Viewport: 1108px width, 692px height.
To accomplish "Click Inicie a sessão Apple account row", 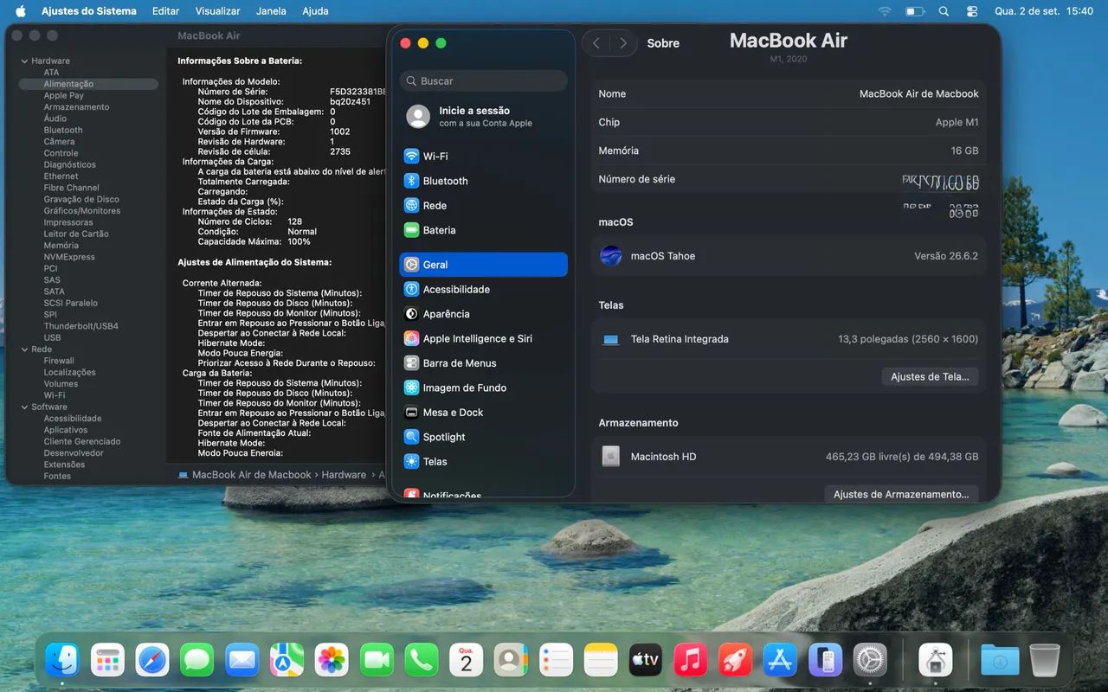I will click(483, 117).
